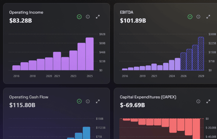Open info icon on Operating Cash Flow card
Viewport: 217px width, 139px height.
tap(88, 101)
